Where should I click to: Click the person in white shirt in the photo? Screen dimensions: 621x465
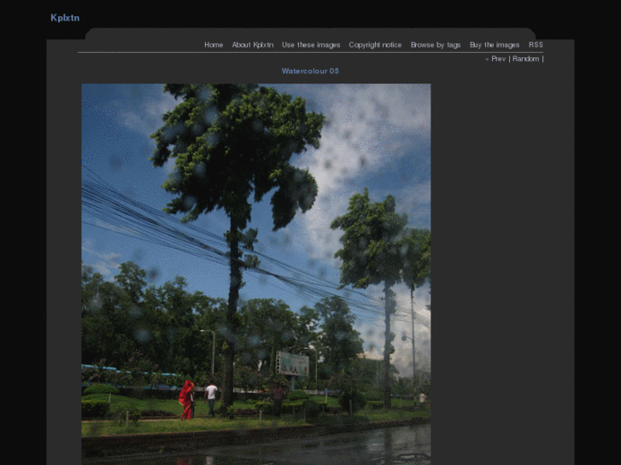[x=212, y=398]
